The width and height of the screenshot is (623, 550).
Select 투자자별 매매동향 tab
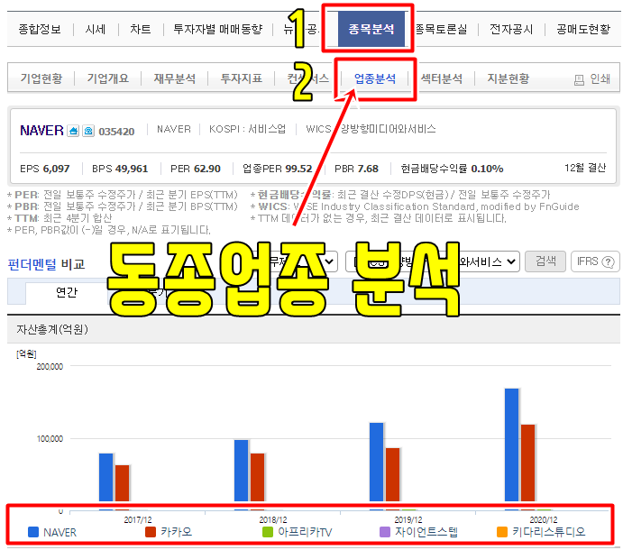coord(217,30)
